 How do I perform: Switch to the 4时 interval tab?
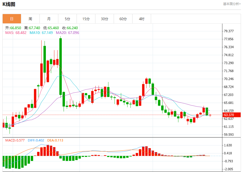tap(142, 19)
